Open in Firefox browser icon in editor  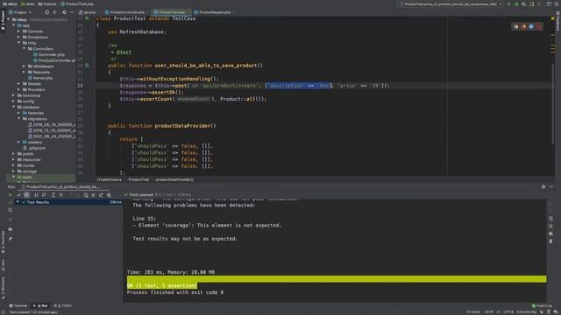524,26
